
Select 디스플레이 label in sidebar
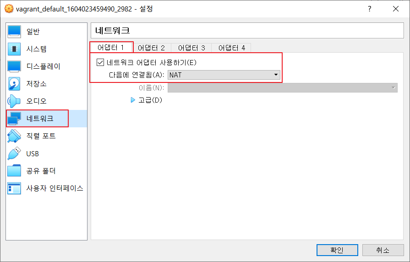(x=44, y=66)
